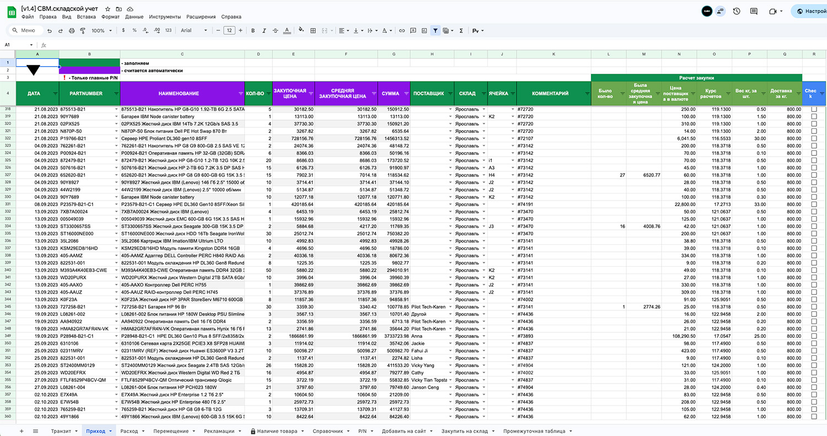Star this spreadsheet document
The height and width of the screenshot is (436, 827).
coord(108,9)
